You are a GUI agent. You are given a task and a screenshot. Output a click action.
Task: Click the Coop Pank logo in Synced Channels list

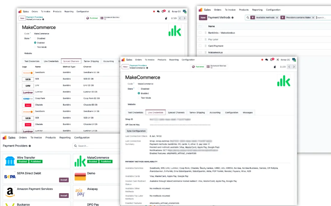point(28,99)
